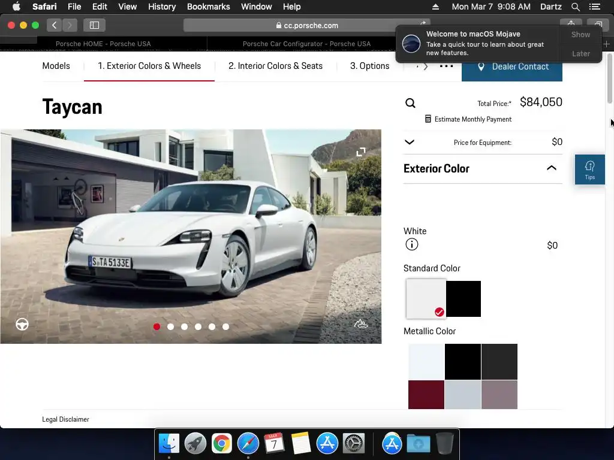Select Exterior Colors & Wheels tab

(149, 66)
